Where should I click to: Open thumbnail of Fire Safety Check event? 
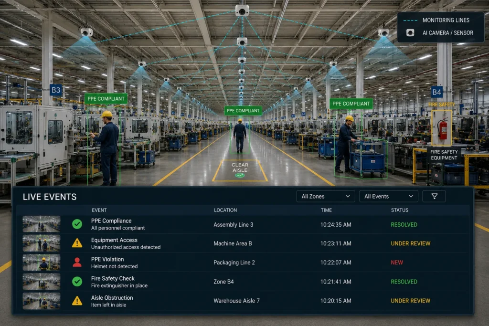[x=42, y=282]
